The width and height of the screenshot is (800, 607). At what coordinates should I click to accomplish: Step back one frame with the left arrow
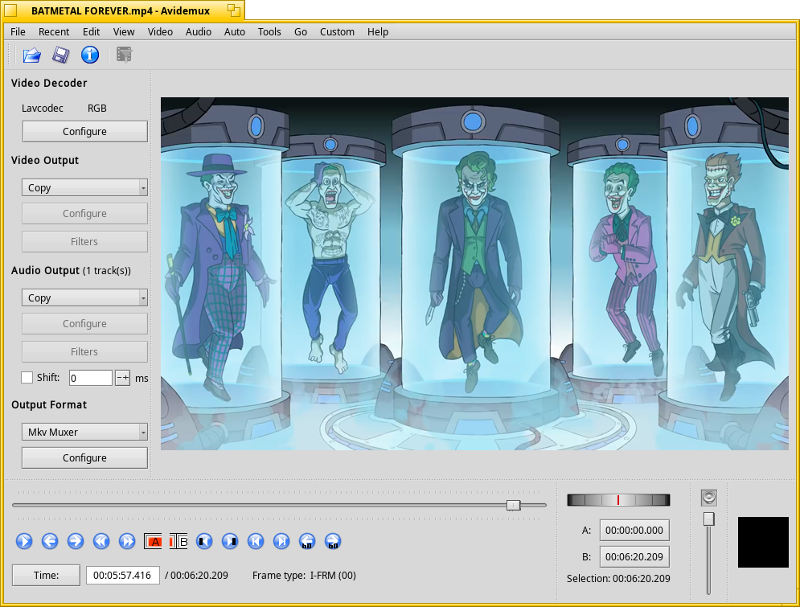(x=50, y=541)
